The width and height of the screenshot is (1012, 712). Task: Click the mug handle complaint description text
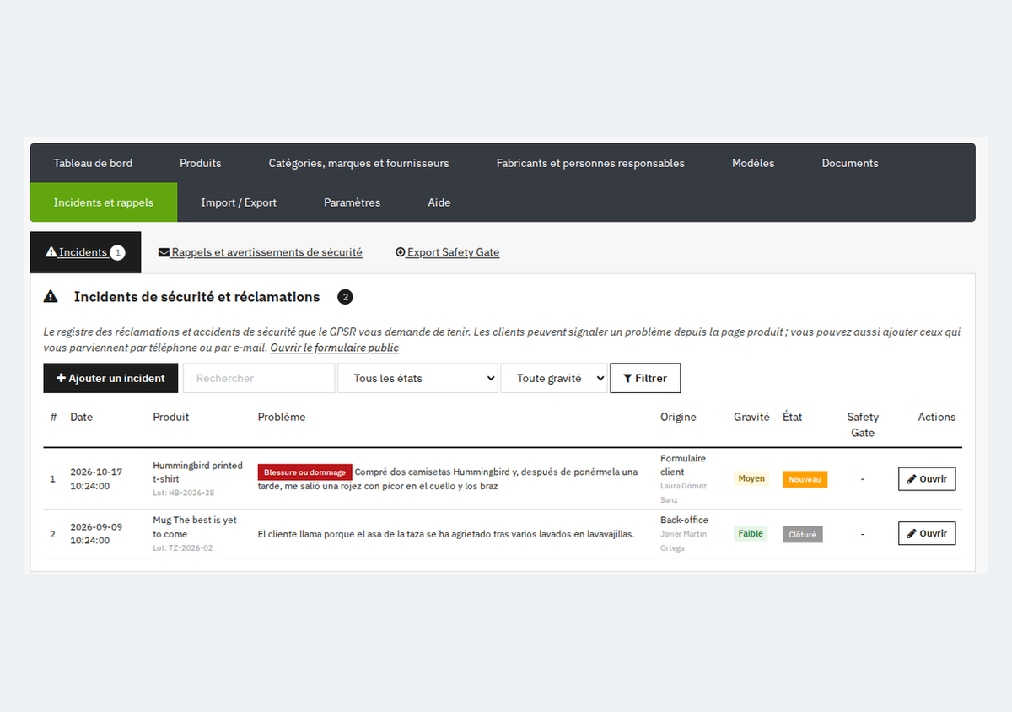(x=446, y=534)
